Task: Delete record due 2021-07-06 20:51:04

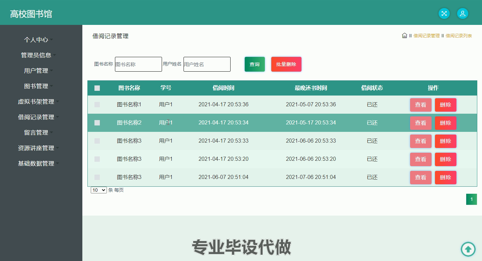Action: pyautogui.click(x=446, y=178)
